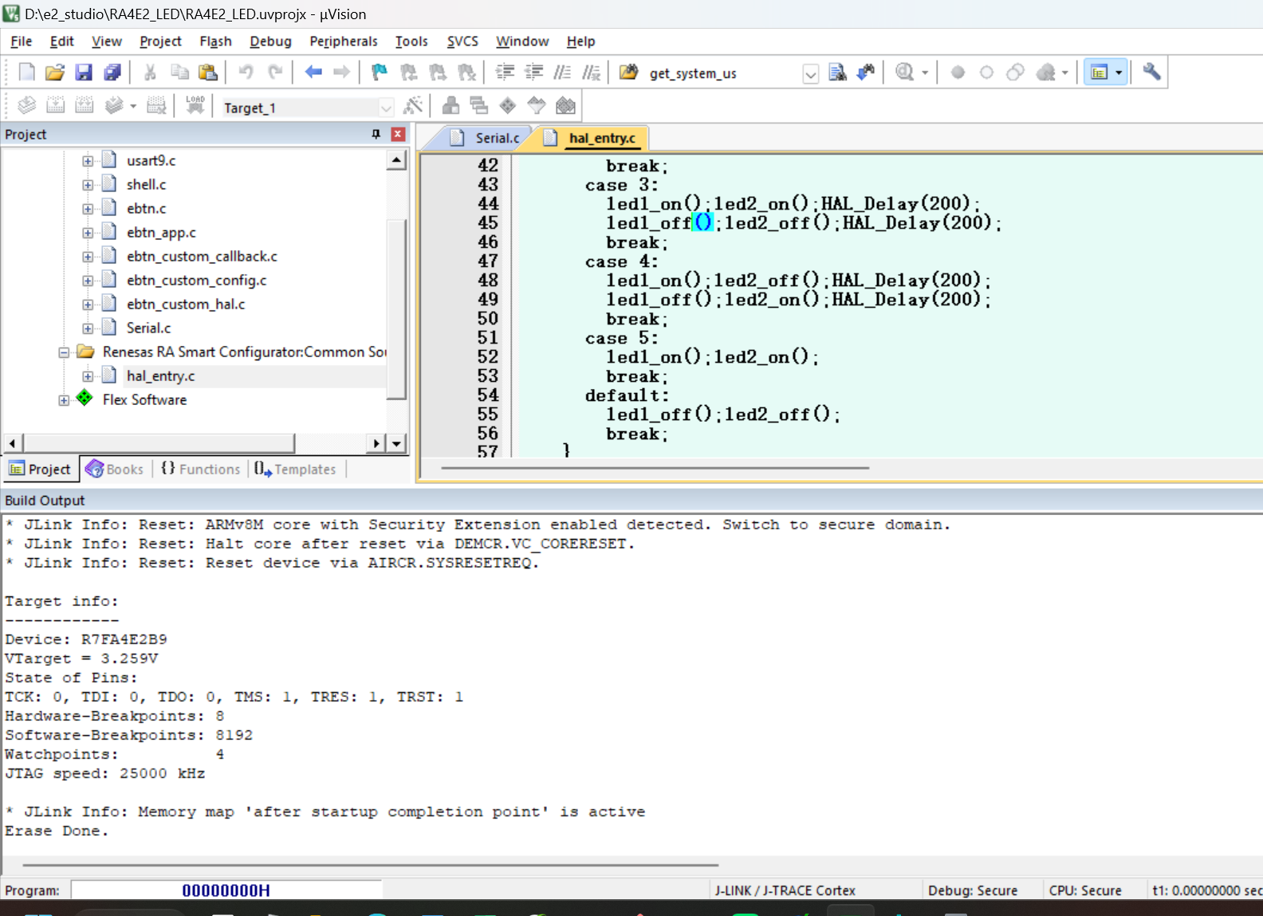The height and width of the screenshot is (916, 1263).
Task: Open the Flash menu
Action: point(215,41)
